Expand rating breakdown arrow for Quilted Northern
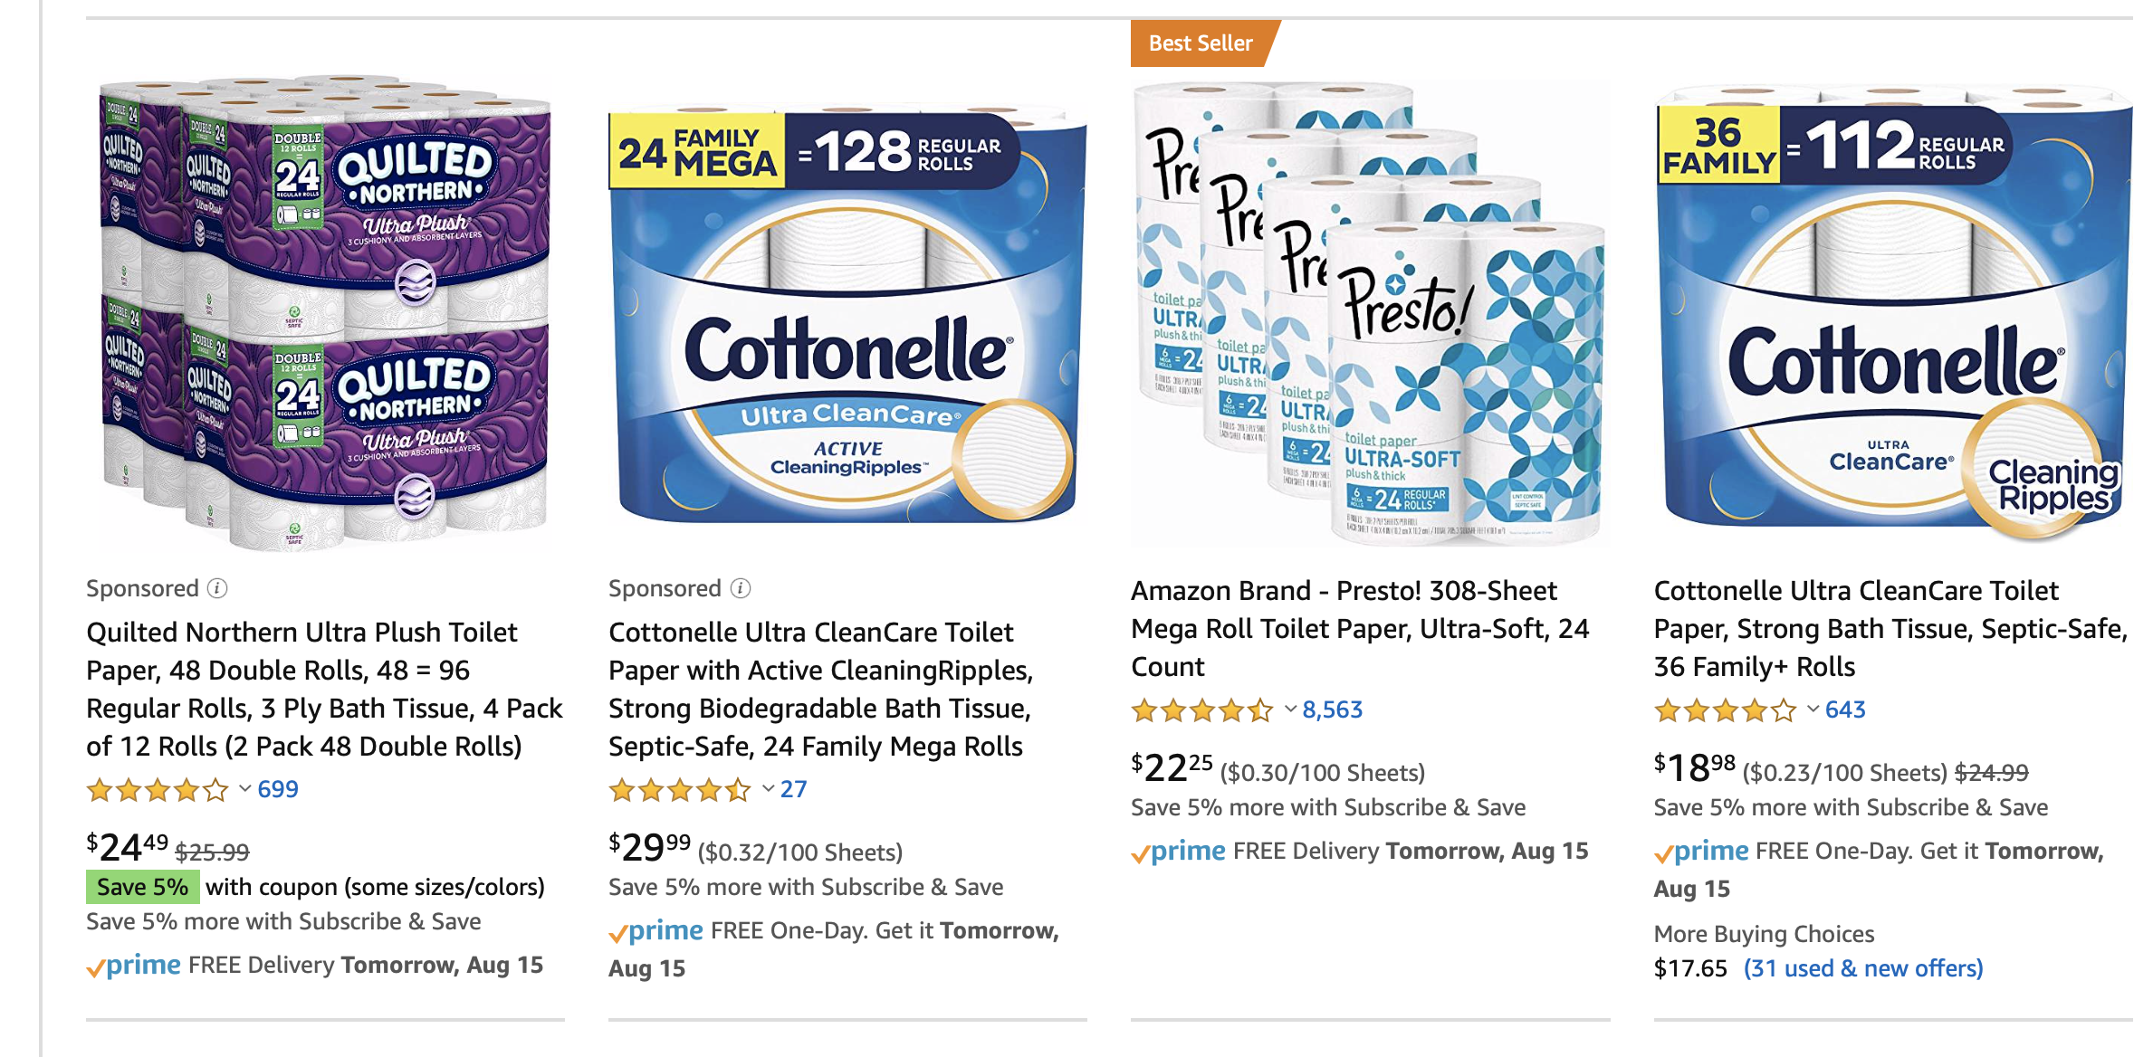The height and width of the screenshot is (1057, 2153). 245,789
